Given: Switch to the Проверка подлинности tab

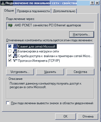Looking at the screenshot, I should pos(33,11).
